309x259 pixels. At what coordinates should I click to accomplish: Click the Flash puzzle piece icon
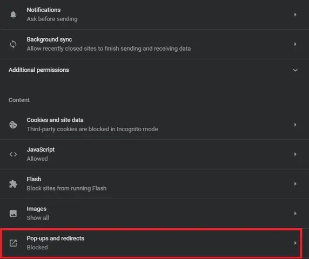[13, 184]
